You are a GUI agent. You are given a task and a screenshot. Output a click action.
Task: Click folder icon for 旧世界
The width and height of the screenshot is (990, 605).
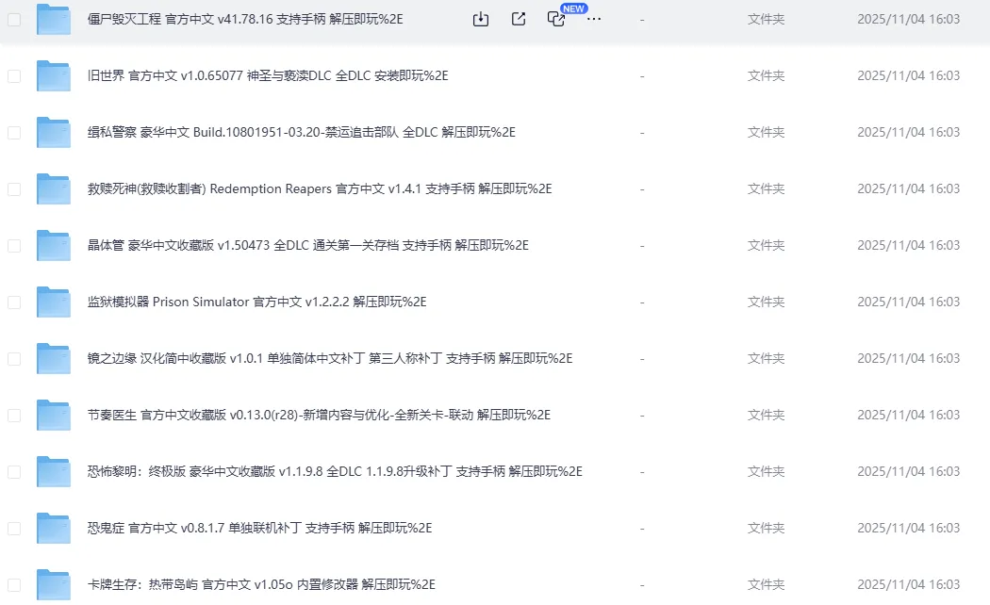(x=53, y=75)
